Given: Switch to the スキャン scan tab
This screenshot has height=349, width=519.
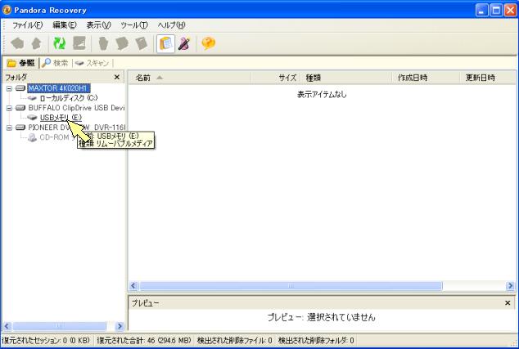Looking at the screenshot, I should coord(93,63).
